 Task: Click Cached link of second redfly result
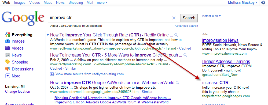[x=56, y=69]
